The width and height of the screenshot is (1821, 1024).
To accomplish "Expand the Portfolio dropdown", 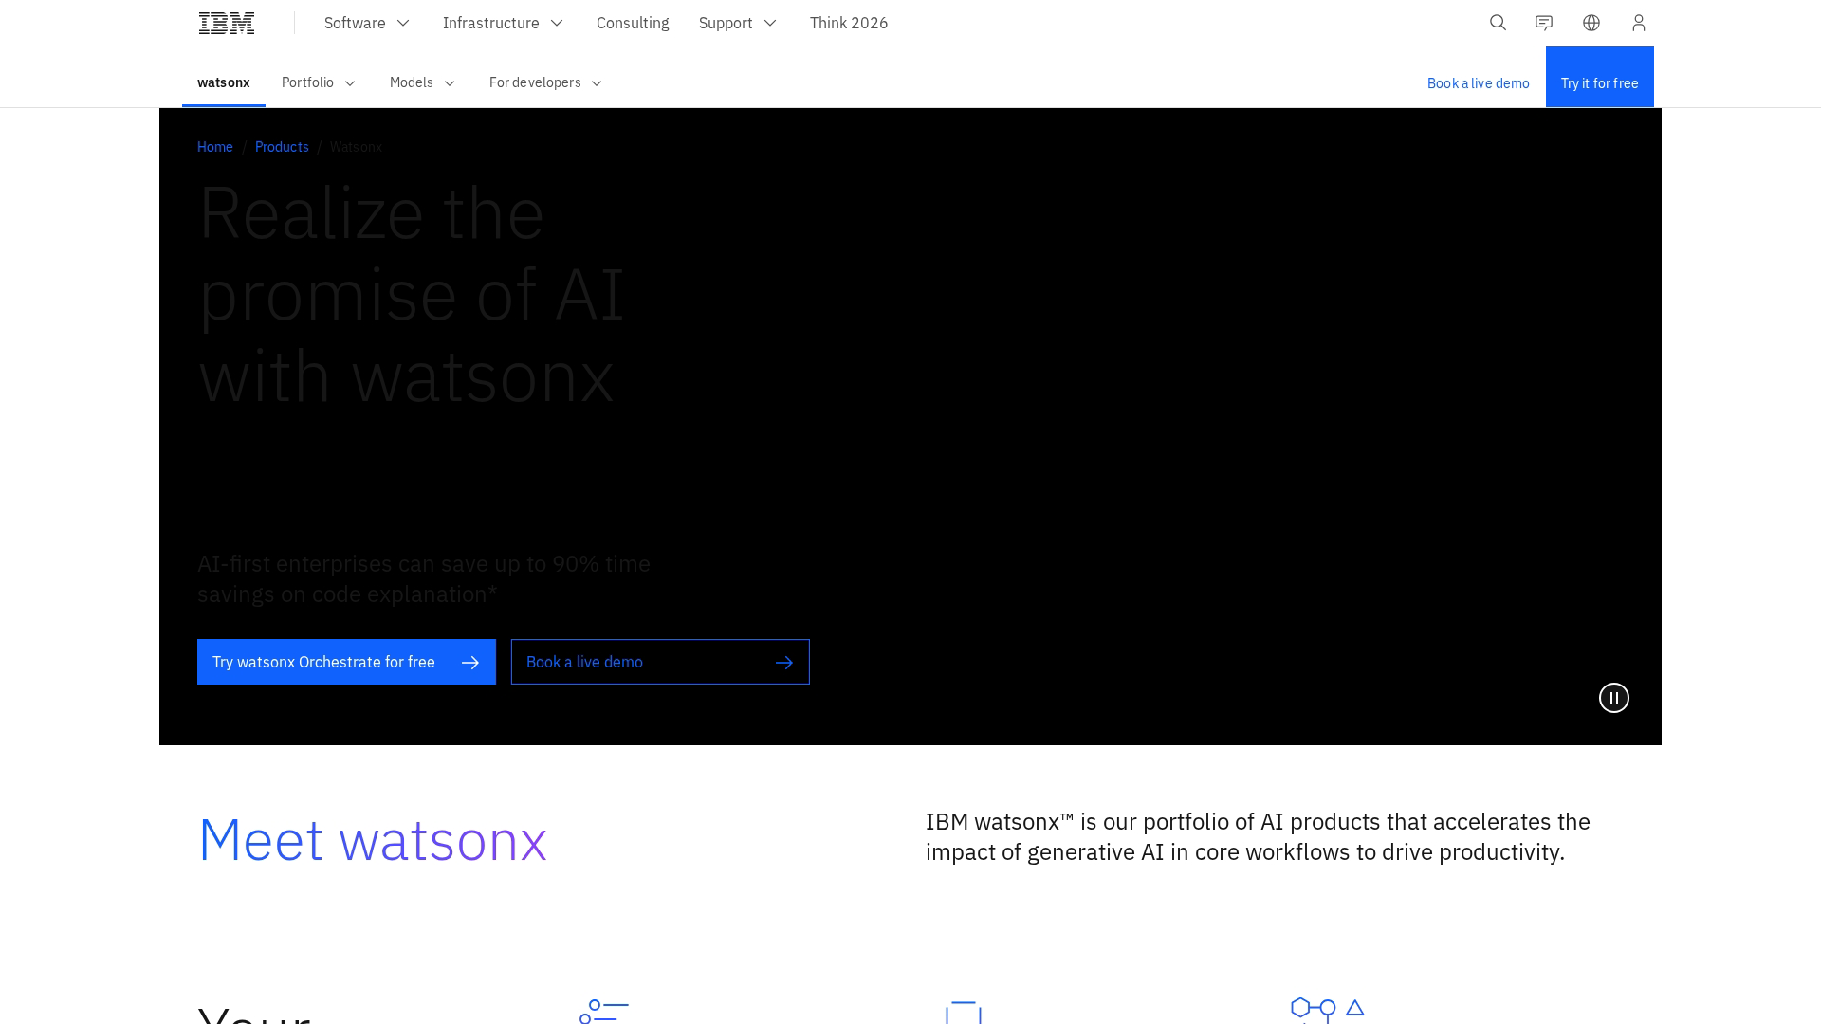I will 318,82.
